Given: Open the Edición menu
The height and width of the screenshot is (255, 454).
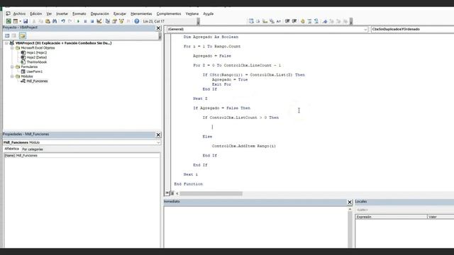Looking at the screenshot, I should coord(36,13).
